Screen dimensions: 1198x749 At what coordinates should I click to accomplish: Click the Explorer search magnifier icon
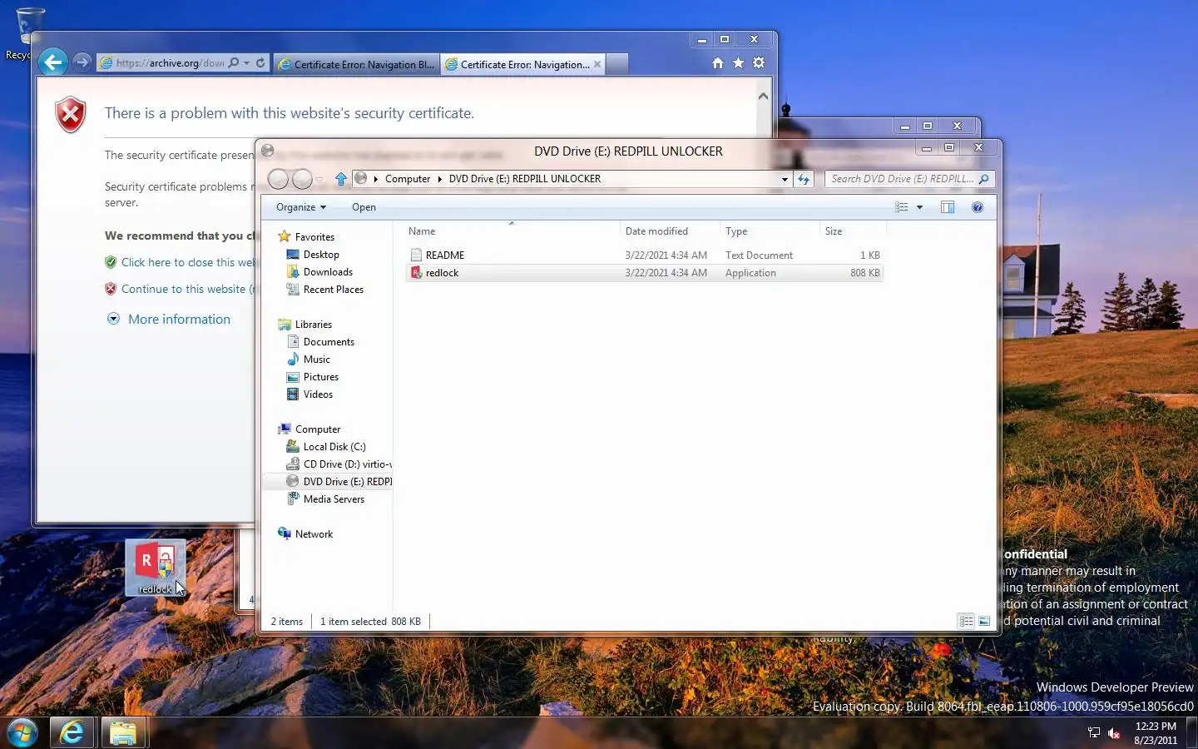pos(984,179)
